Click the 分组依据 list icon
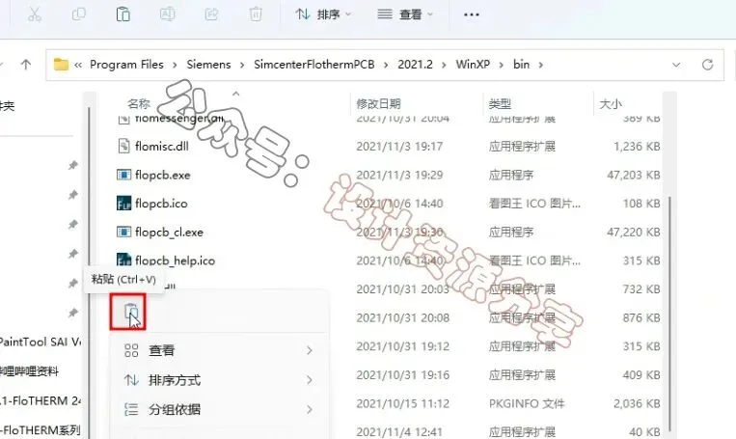 131,409
